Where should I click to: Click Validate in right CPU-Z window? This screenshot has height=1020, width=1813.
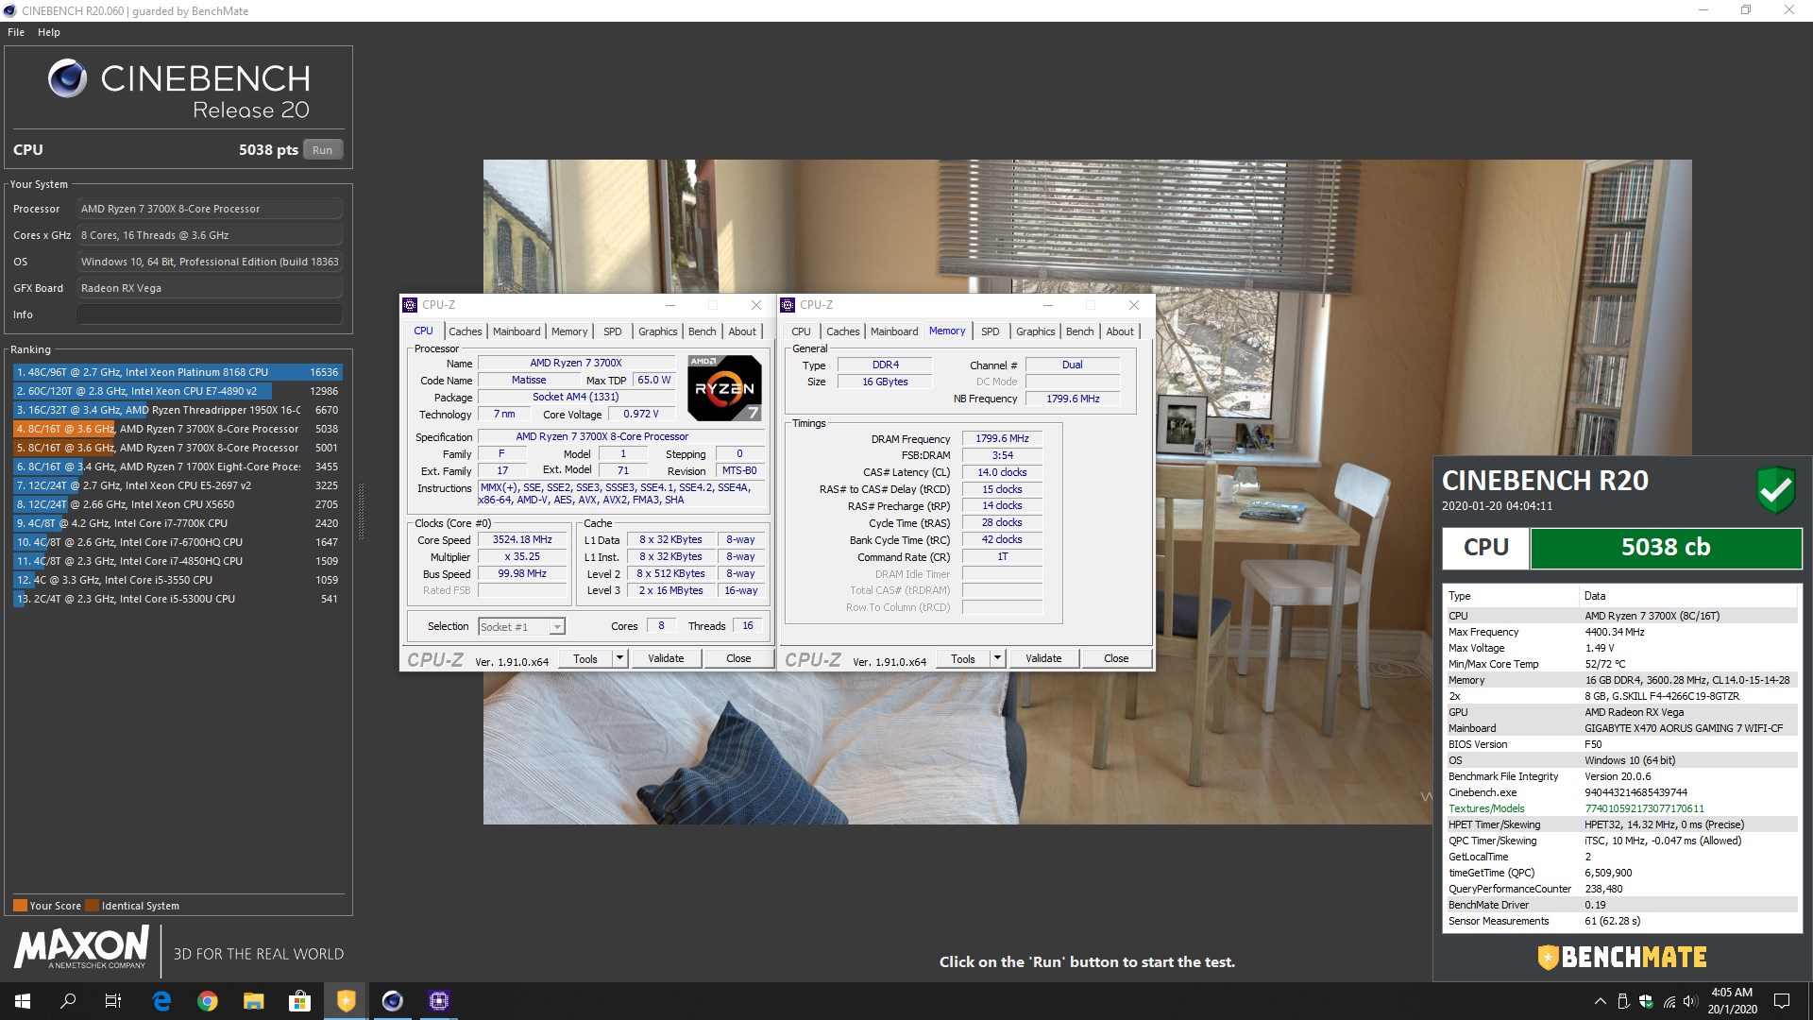pyautogui.click(x=1043, y=658)
